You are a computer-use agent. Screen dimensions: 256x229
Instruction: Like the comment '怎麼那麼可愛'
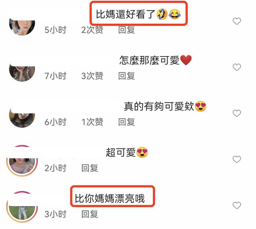click(236, 67)
